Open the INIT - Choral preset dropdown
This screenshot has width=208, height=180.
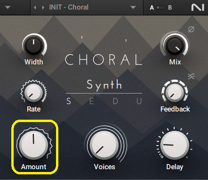point(133,8)
